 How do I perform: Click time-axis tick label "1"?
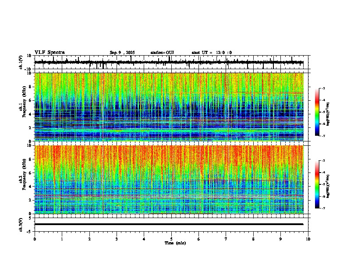point(62,239)
